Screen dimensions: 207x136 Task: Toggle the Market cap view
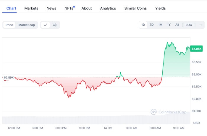tap(27, 25)
